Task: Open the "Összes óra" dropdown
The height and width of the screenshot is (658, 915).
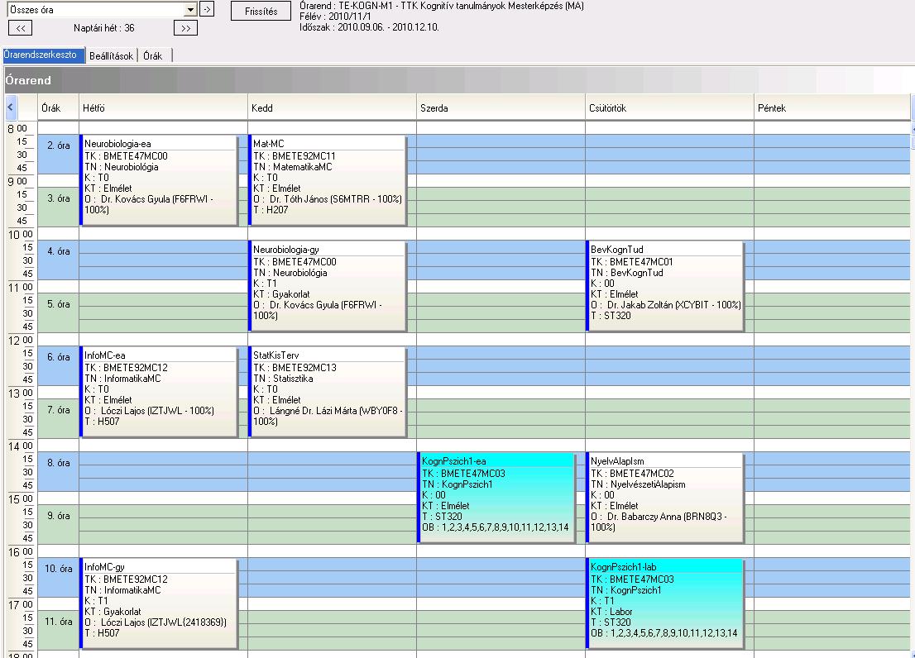Action: (190, 10)
